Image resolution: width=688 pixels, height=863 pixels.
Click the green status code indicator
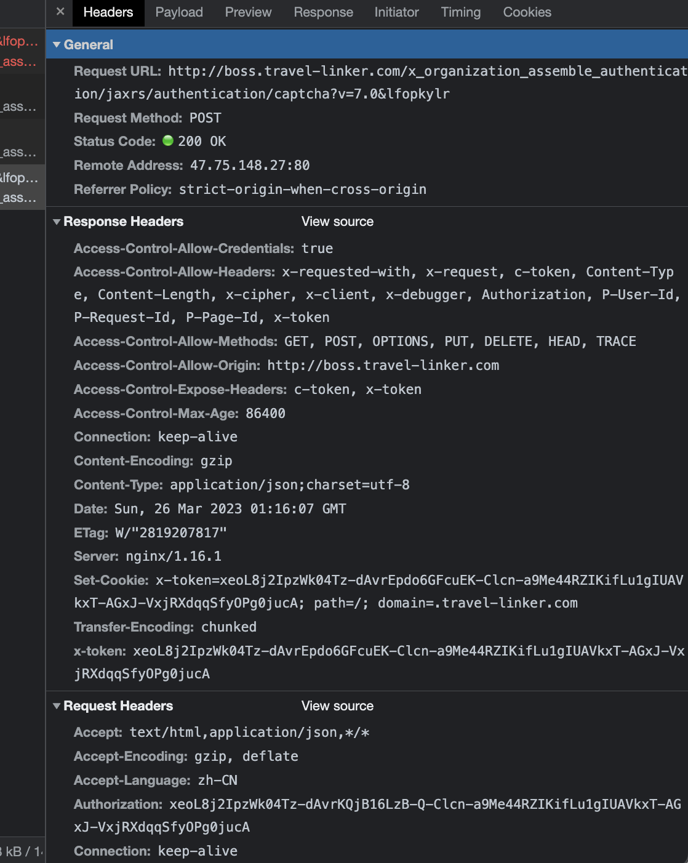168,141
